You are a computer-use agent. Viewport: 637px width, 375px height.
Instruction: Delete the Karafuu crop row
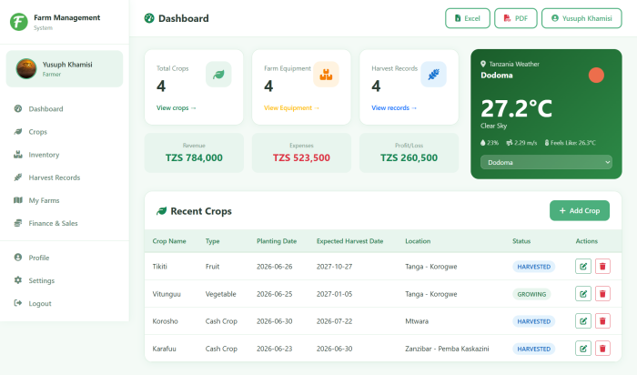(x=602, y=349)
